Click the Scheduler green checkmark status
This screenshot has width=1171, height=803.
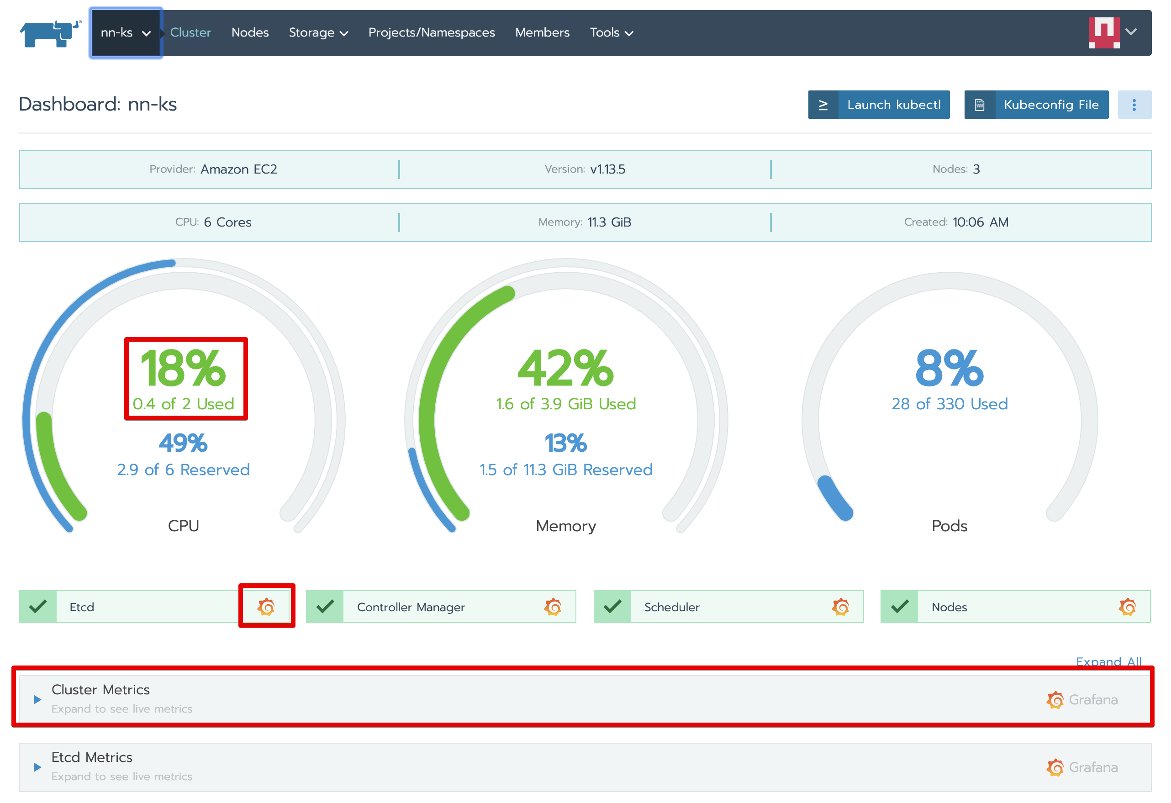click(x=612, y=607)
